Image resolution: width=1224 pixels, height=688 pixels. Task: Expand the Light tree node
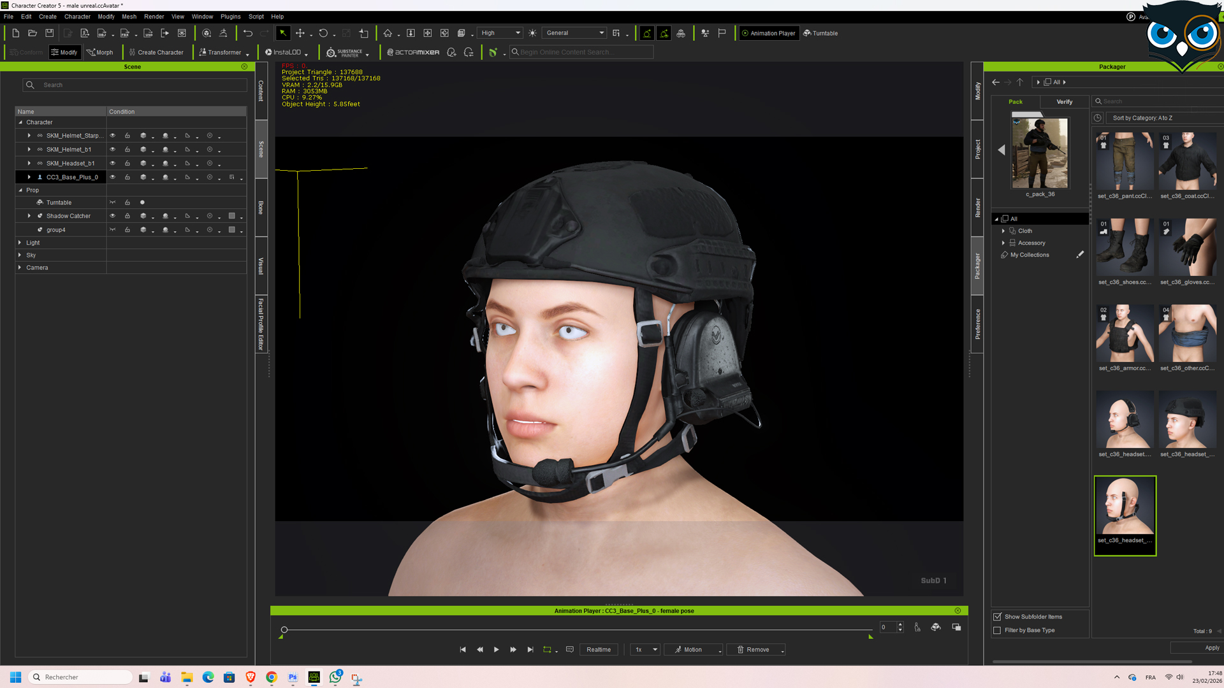[x=20, y=243]
